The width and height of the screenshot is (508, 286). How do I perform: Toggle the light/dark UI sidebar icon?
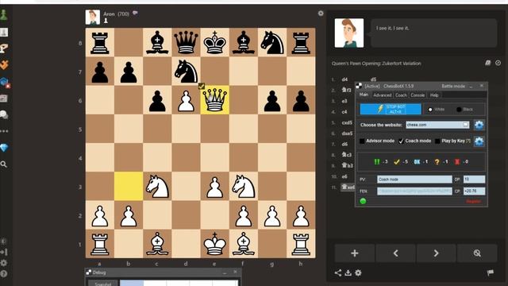click(3, 242)
